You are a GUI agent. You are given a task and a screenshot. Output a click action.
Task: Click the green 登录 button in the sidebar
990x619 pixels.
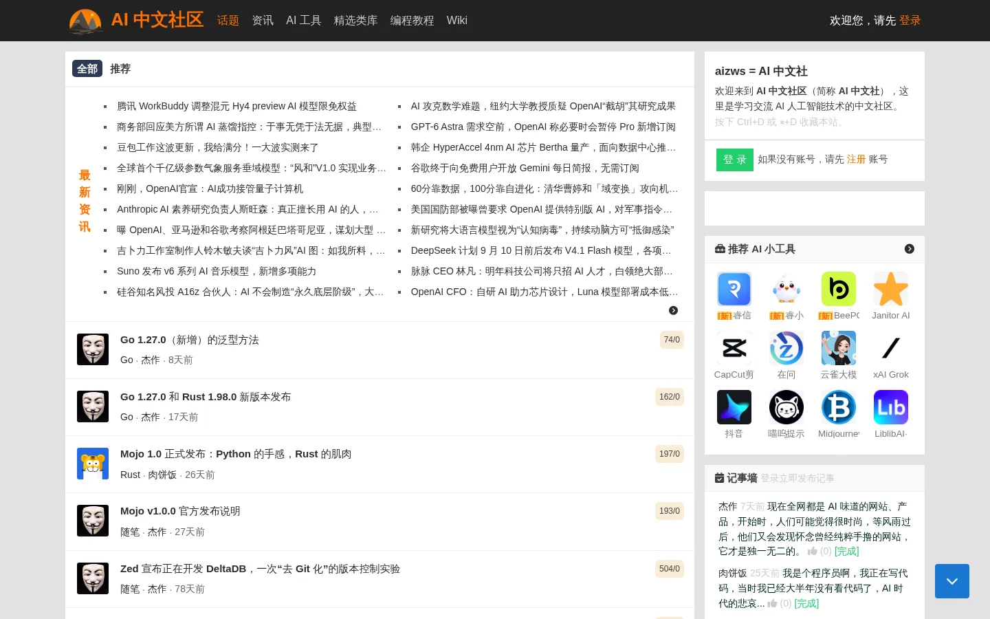pos(735,160)
